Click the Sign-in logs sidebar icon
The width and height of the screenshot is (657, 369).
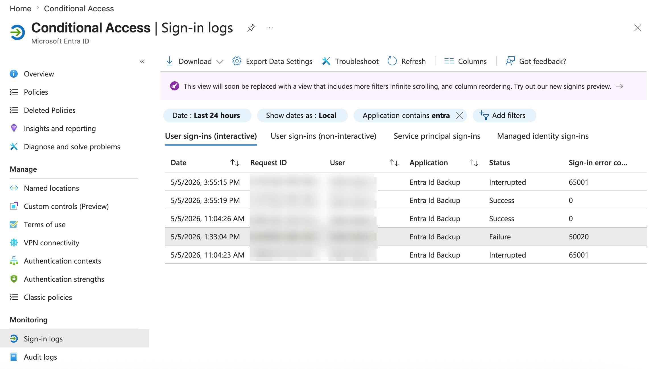tap(14, 339)
